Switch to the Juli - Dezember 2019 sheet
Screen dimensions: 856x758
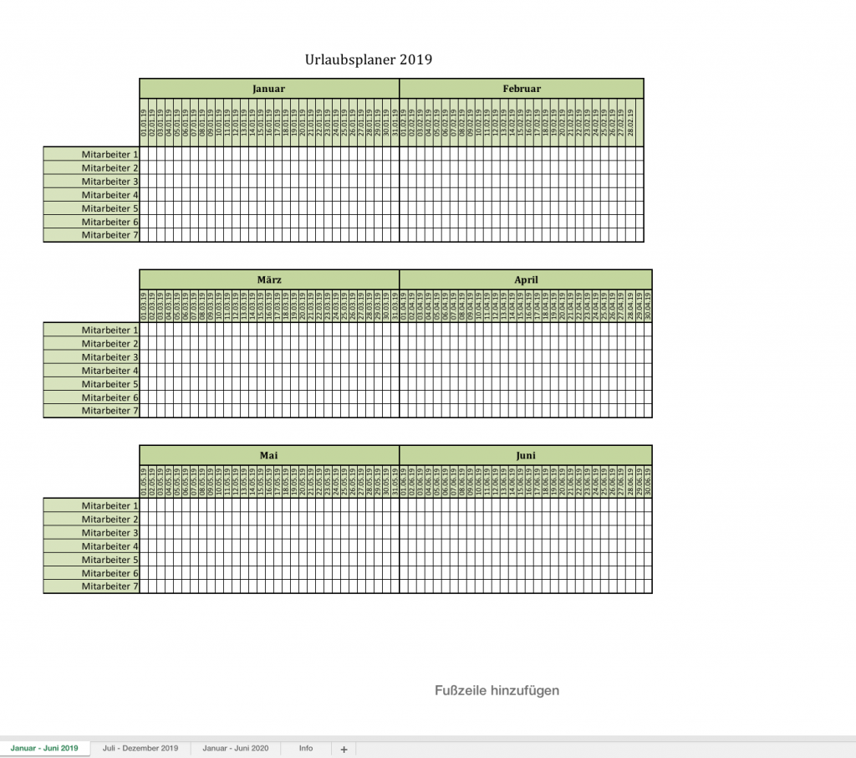coord(140,748)
